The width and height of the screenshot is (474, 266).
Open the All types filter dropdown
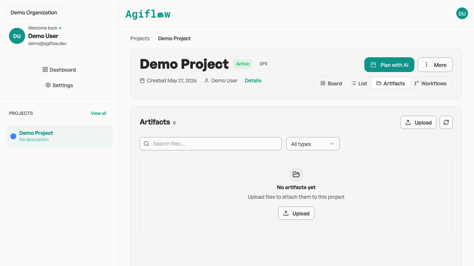(313, 144)
